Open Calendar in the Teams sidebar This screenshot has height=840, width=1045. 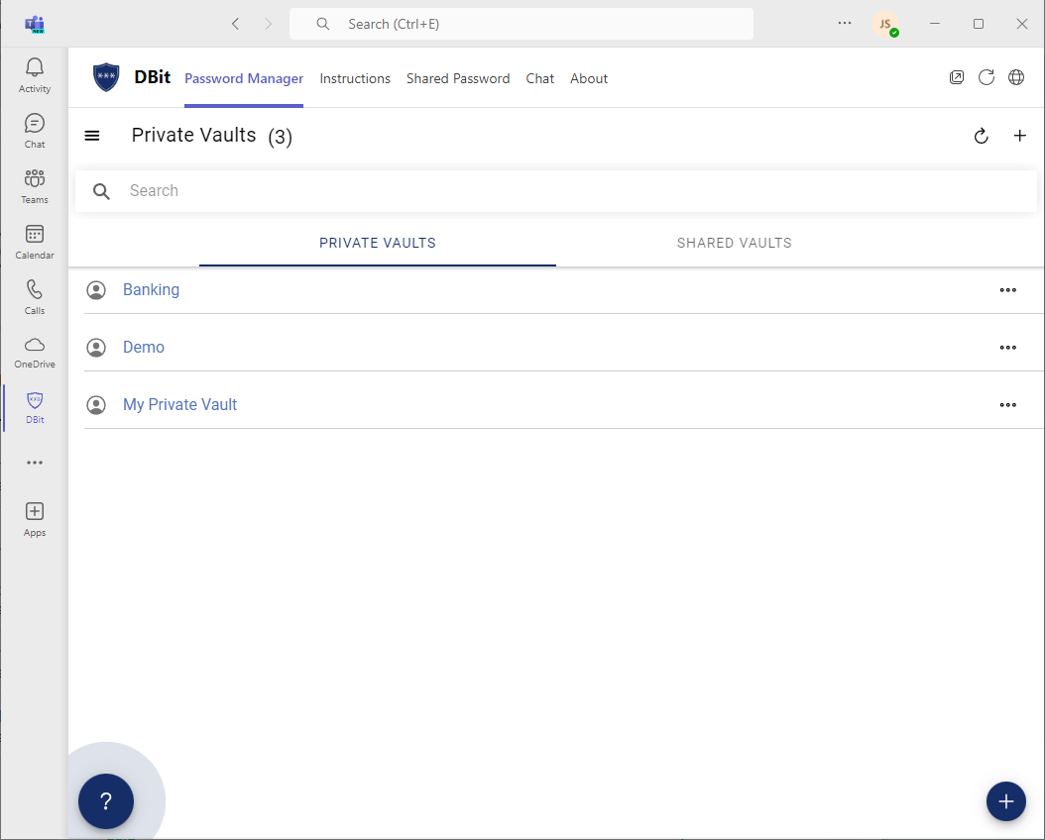tap(35, 242)
